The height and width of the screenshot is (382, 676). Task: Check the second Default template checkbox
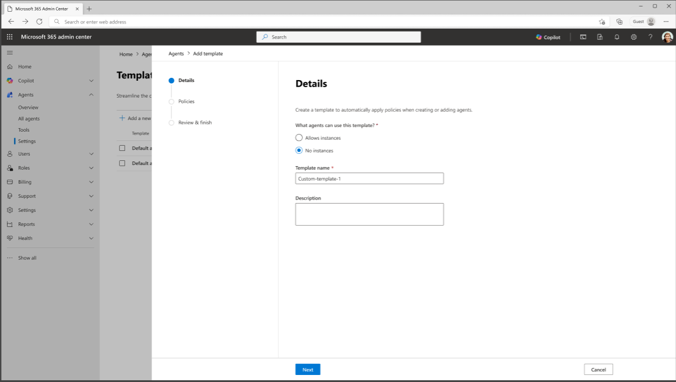(x=122, y=163)
